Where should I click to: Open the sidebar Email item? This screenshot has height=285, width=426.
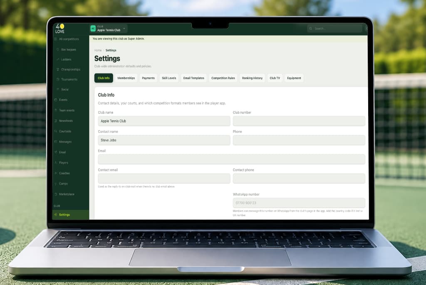click(60, 152)
